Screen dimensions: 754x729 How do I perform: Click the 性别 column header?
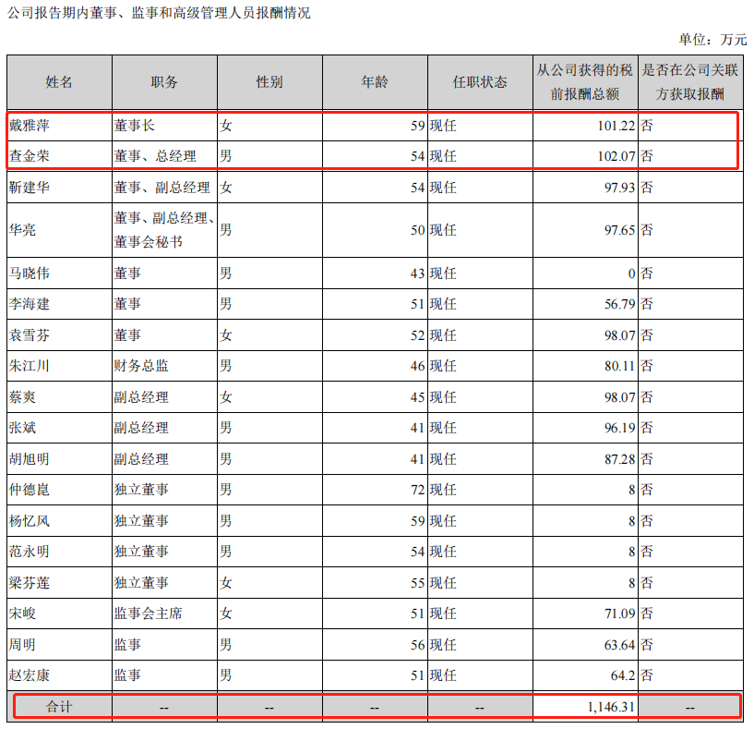coord(269,82)
